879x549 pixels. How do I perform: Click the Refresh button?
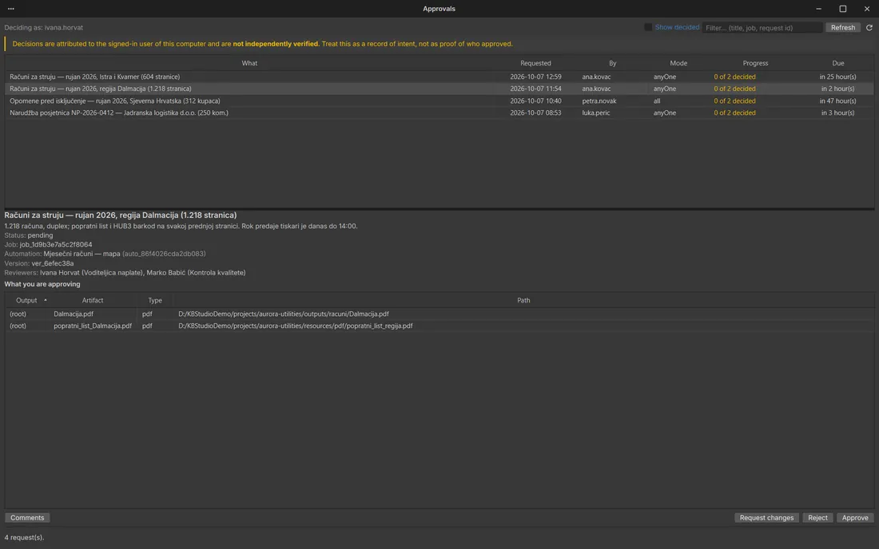[842, 27]
